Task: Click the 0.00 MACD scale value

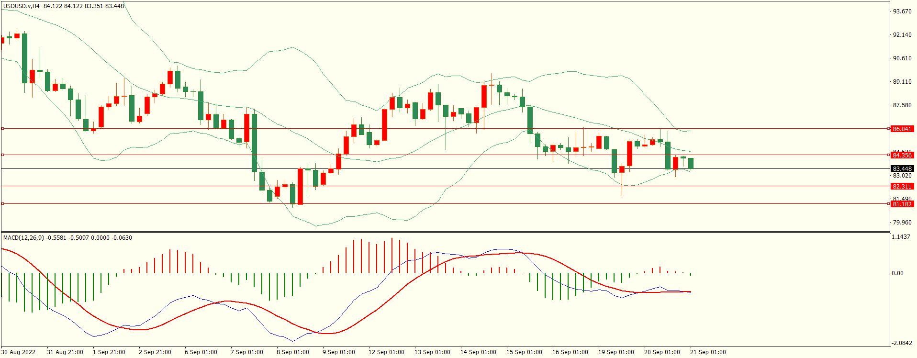Action: coord(897,273)
